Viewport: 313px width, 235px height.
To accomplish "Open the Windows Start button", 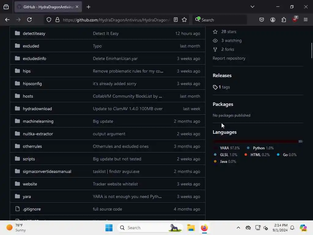I will 109,228.
